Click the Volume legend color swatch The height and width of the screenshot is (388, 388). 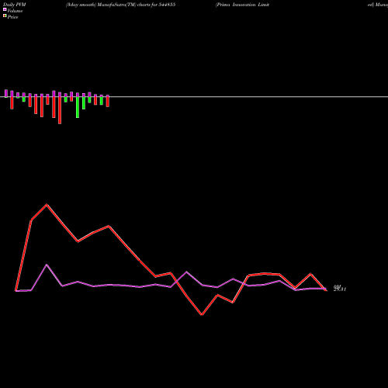[5, 9]
